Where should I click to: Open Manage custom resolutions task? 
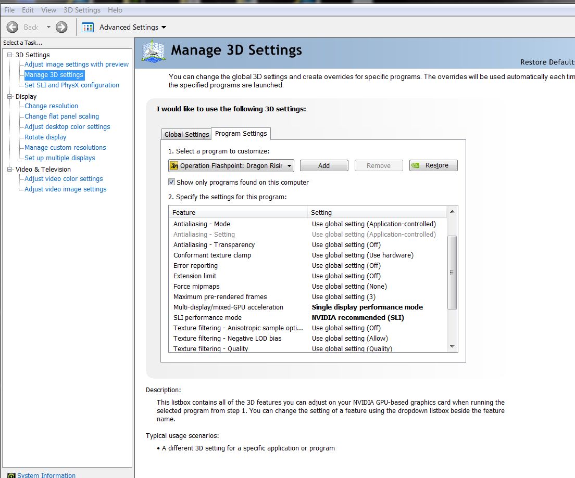[65, 148]
